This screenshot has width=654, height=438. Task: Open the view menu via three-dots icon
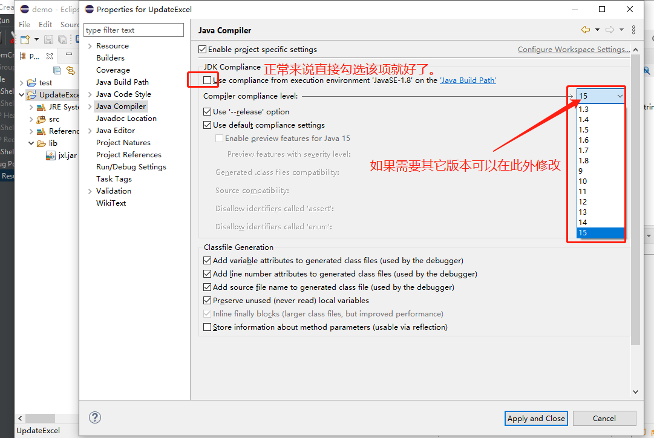point(633,30)
